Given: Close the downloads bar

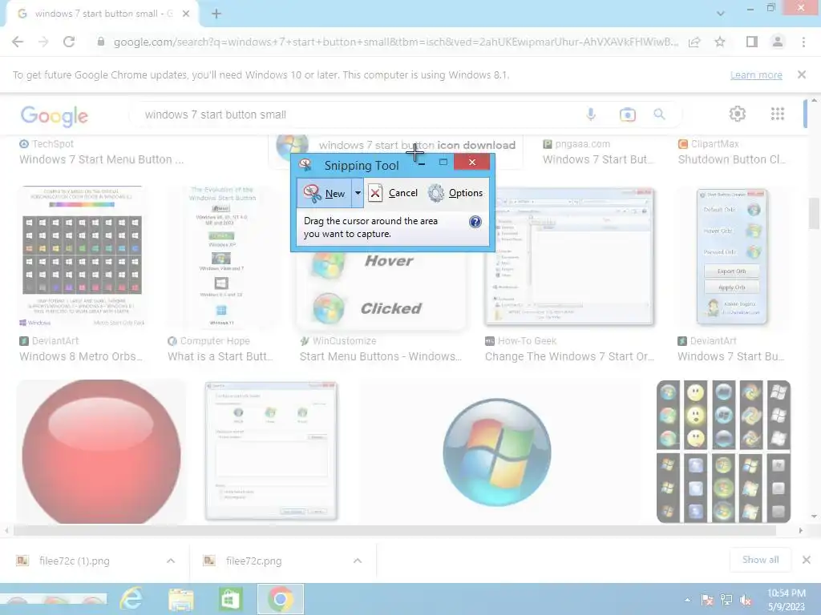Looking at the screenshot, I should point(807,560).
